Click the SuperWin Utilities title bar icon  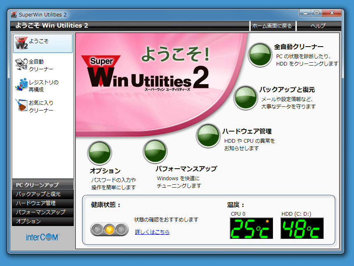pyautogui.click(x=14, y=15)
